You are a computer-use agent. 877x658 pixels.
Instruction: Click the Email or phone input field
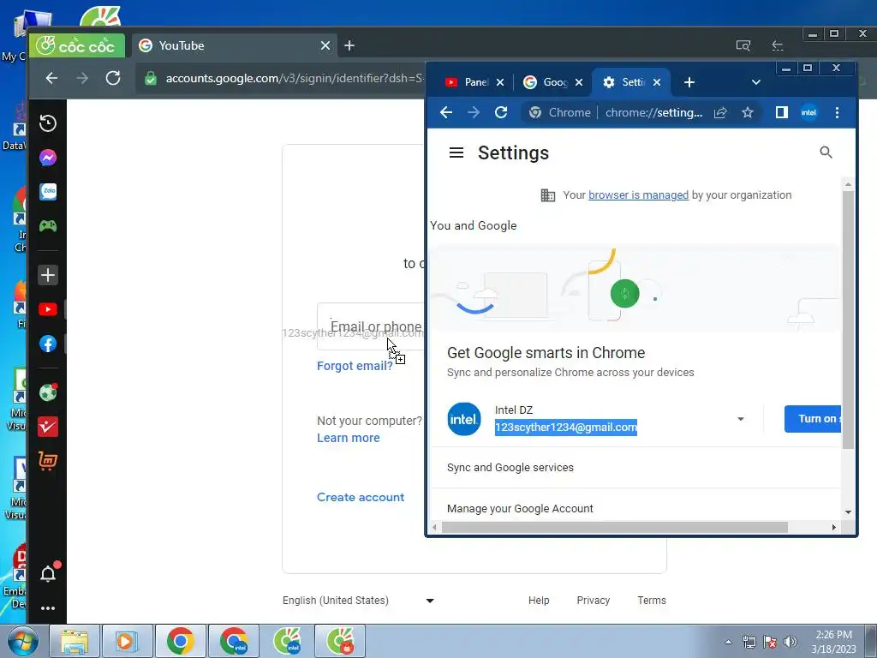point(372,326)
